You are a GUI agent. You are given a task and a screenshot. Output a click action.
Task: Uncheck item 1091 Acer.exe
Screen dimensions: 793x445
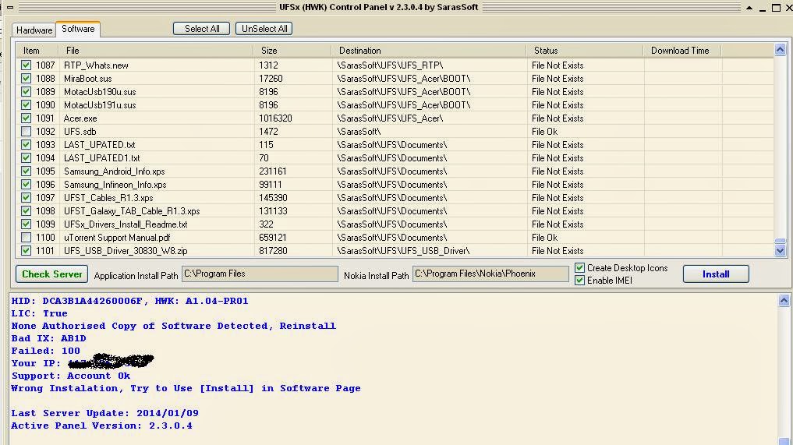pos(26,118)
